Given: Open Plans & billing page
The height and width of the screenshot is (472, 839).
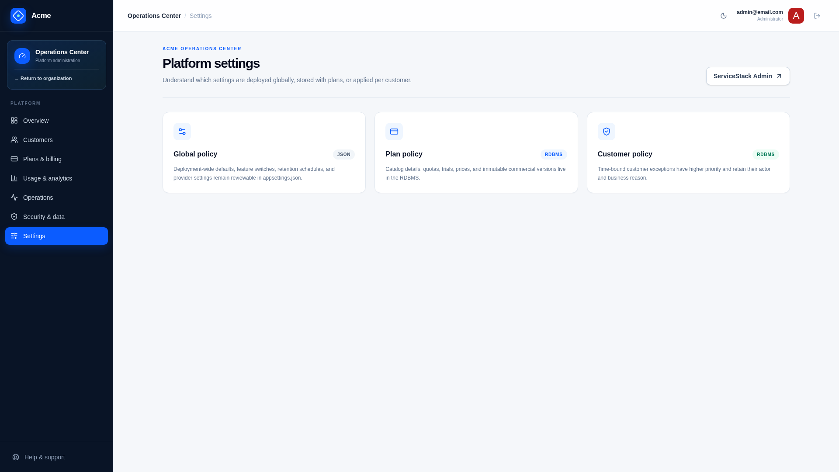Looking at the screenshot, I should click(56, 159).
